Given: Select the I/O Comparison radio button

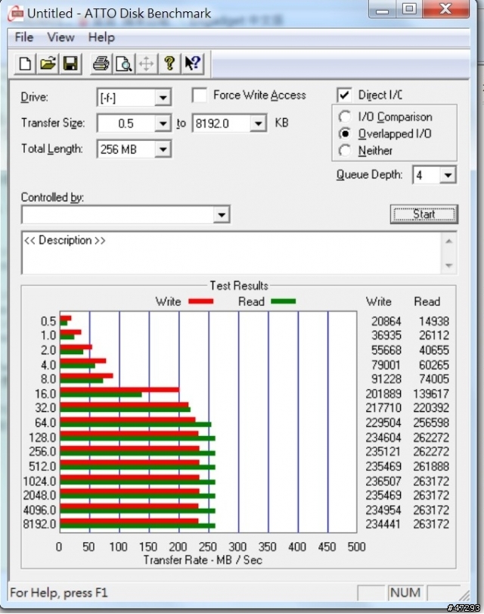Looking at the screenshot, I should [345, 117].
